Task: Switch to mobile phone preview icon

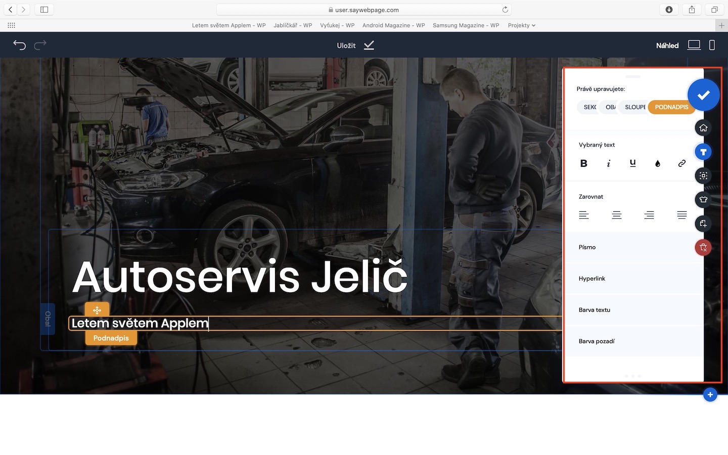Action: [x=712, y=45]
